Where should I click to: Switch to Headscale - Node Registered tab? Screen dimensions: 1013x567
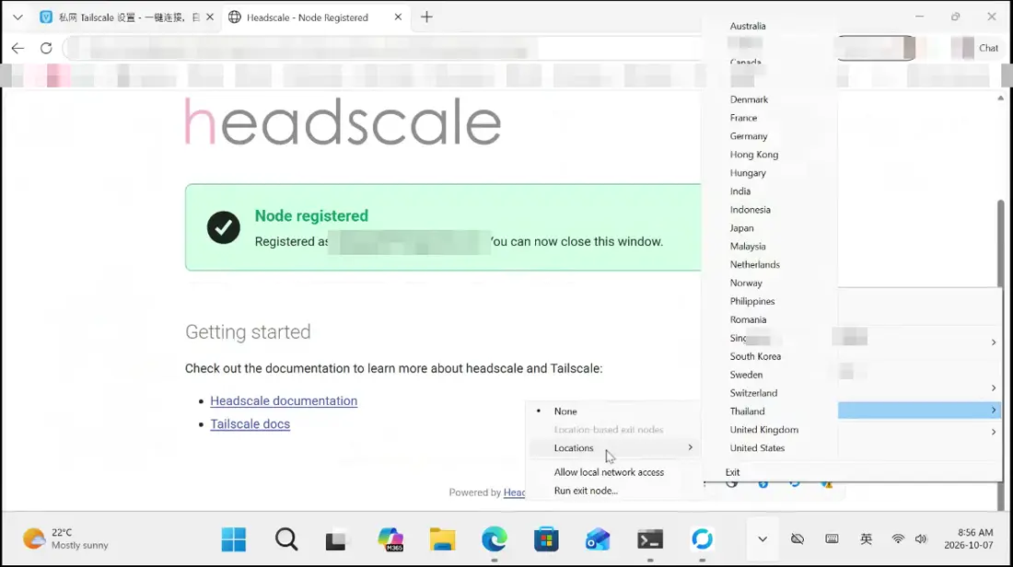click(x=307, y=17)
